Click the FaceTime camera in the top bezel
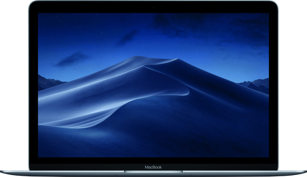Viewport: 307px width, 177px height. pos(153,7)
